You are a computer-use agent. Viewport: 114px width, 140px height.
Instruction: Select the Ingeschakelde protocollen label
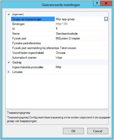pyautogui.click(x=28, y=67)
